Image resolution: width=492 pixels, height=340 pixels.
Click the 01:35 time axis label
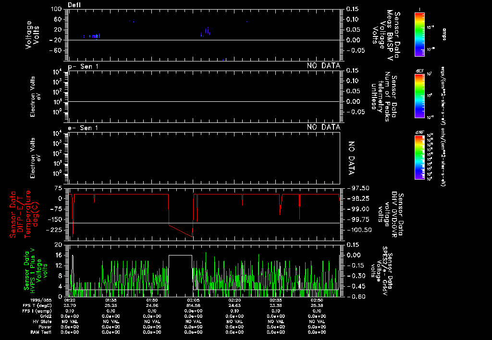[111, 299]
